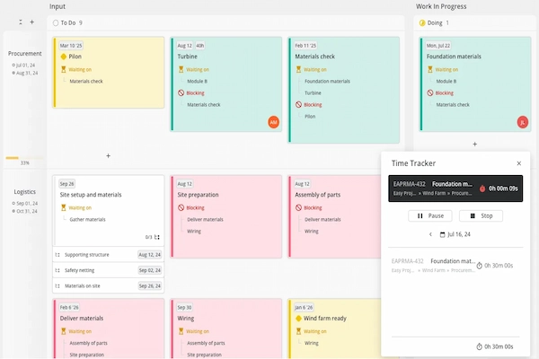Add a card below the Pilon card
This screenshot has width=539, height=359.
[108, 155]
